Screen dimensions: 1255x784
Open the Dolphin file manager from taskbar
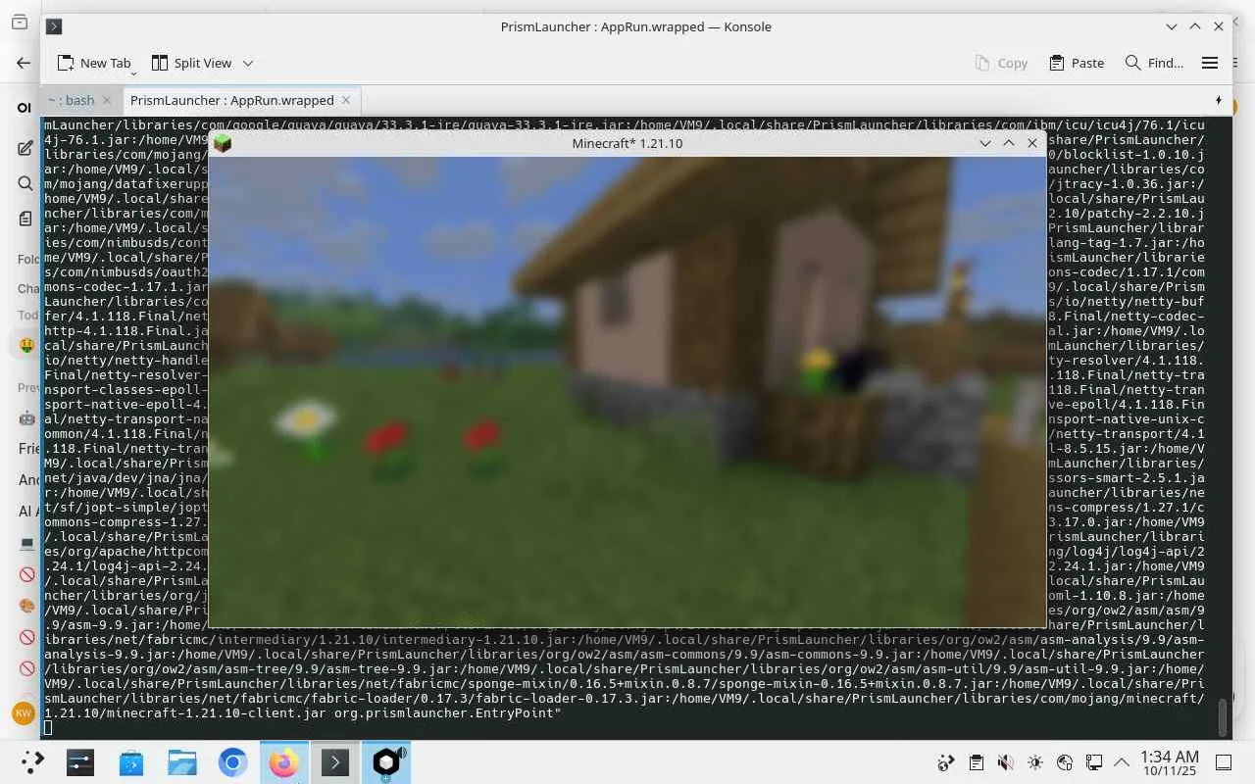(x=181, y=762)
